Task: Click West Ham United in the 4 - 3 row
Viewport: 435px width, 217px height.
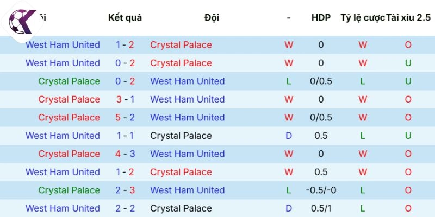Action: tap(187, 154)
